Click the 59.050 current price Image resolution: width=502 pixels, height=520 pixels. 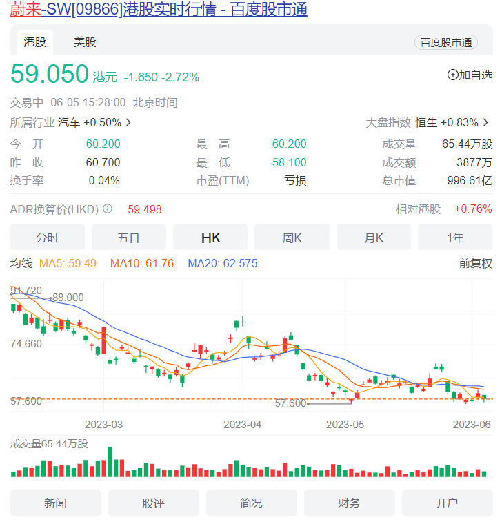pos(50,74)
